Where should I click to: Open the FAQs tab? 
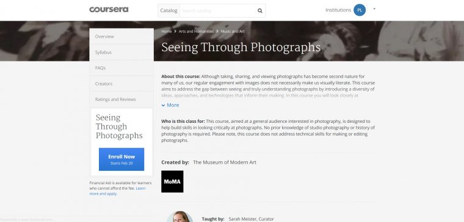point(121,68)
